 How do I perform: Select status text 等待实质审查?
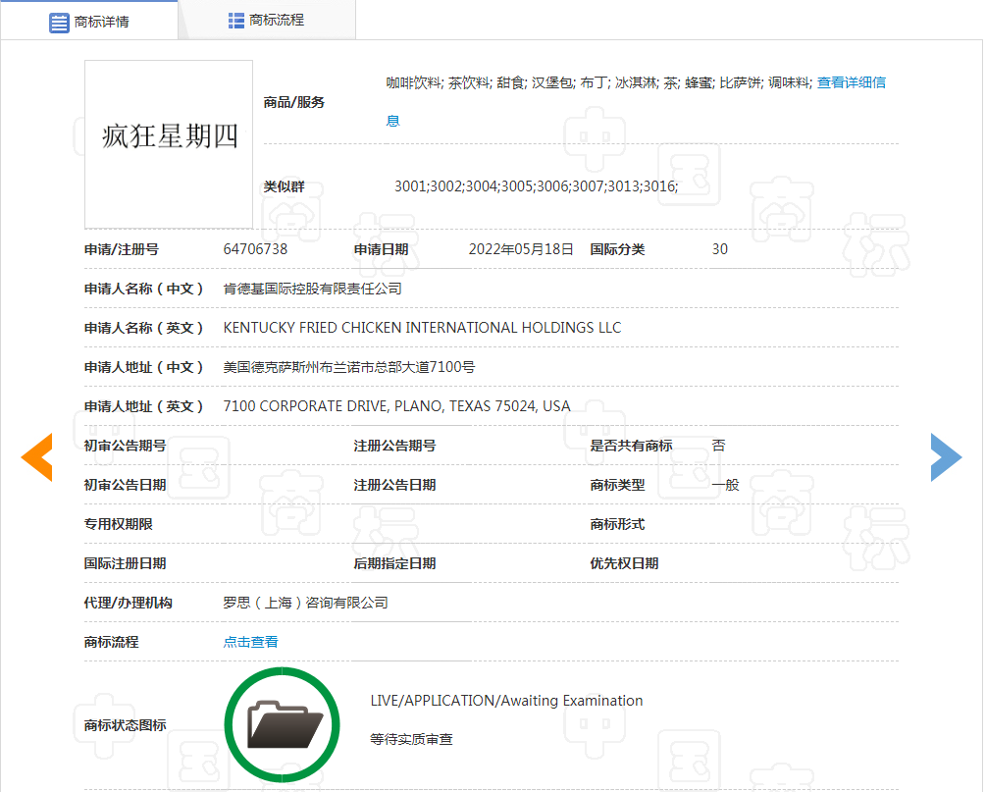click(411, 739)
